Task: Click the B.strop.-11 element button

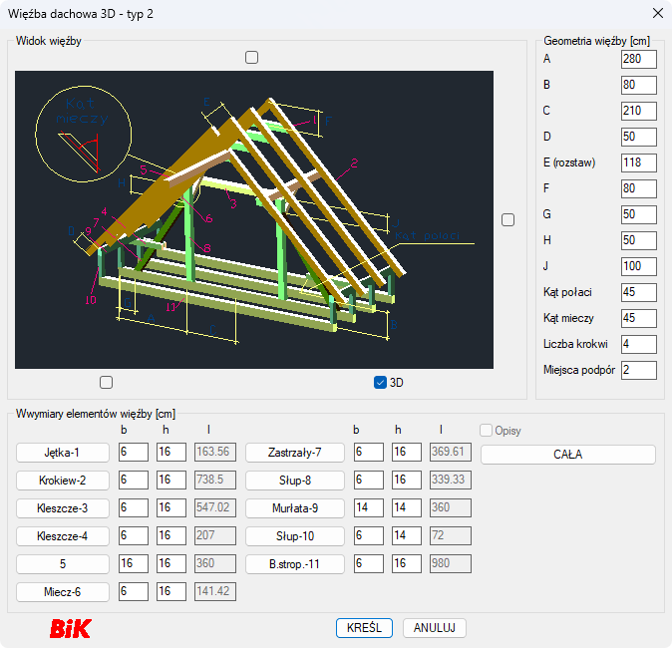Action: click(295, 564)
